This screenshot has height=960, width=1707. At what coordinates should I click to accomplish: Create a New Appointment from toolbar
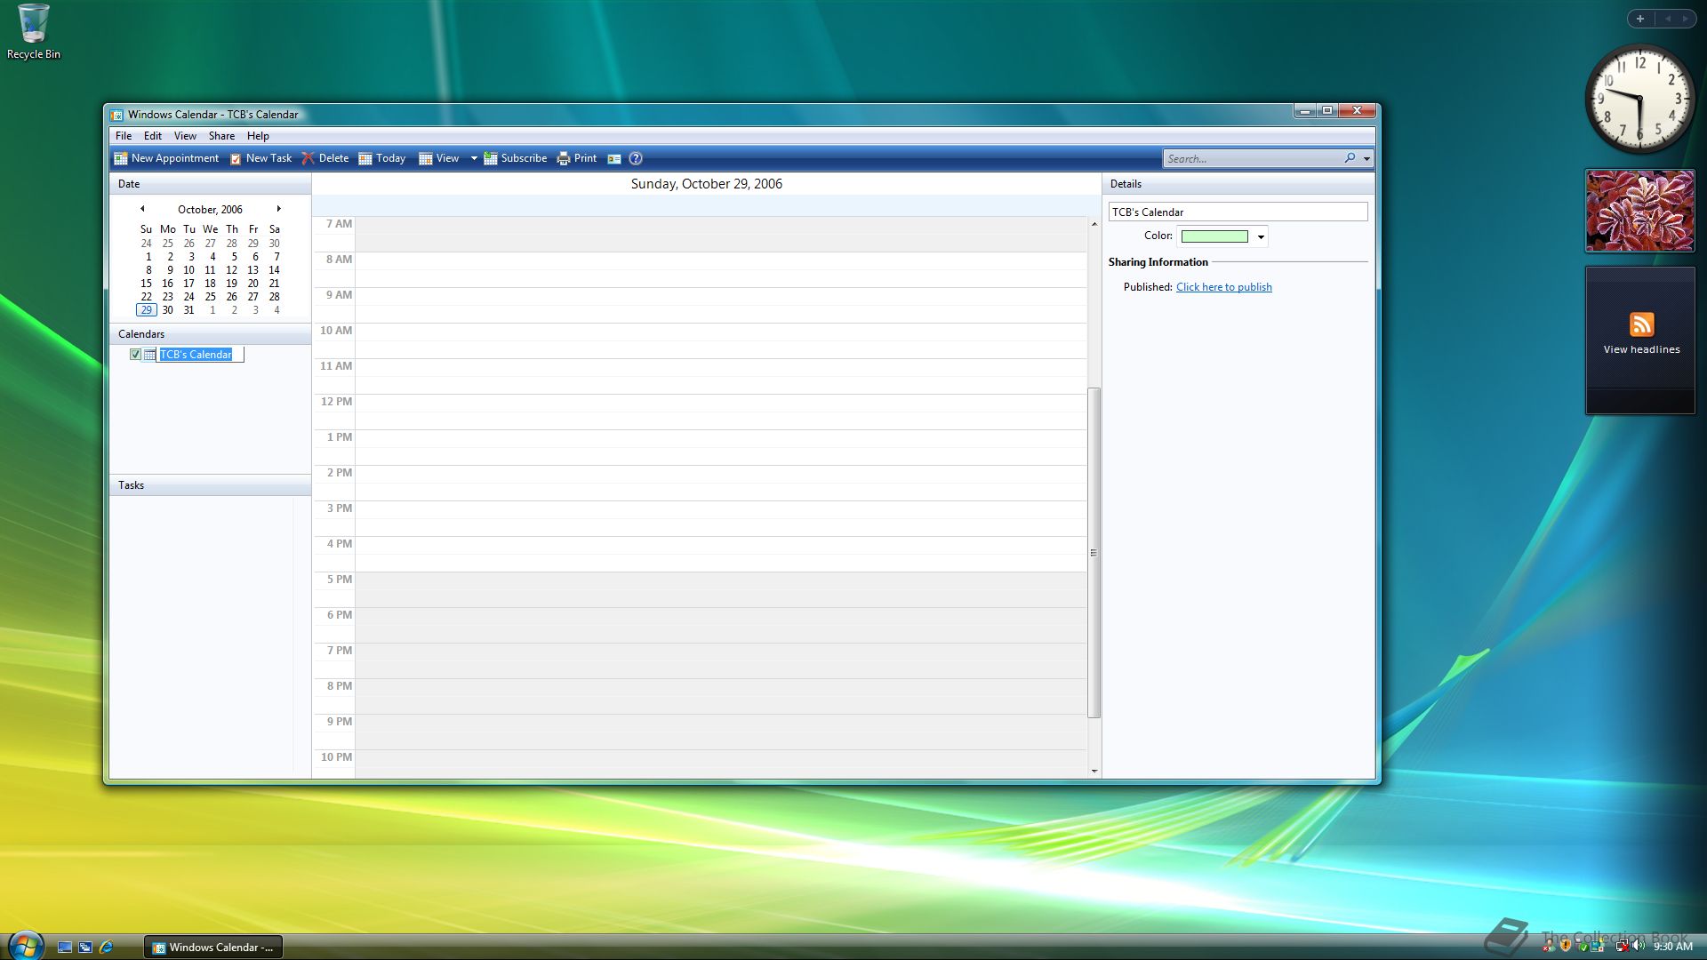point(166,158)
